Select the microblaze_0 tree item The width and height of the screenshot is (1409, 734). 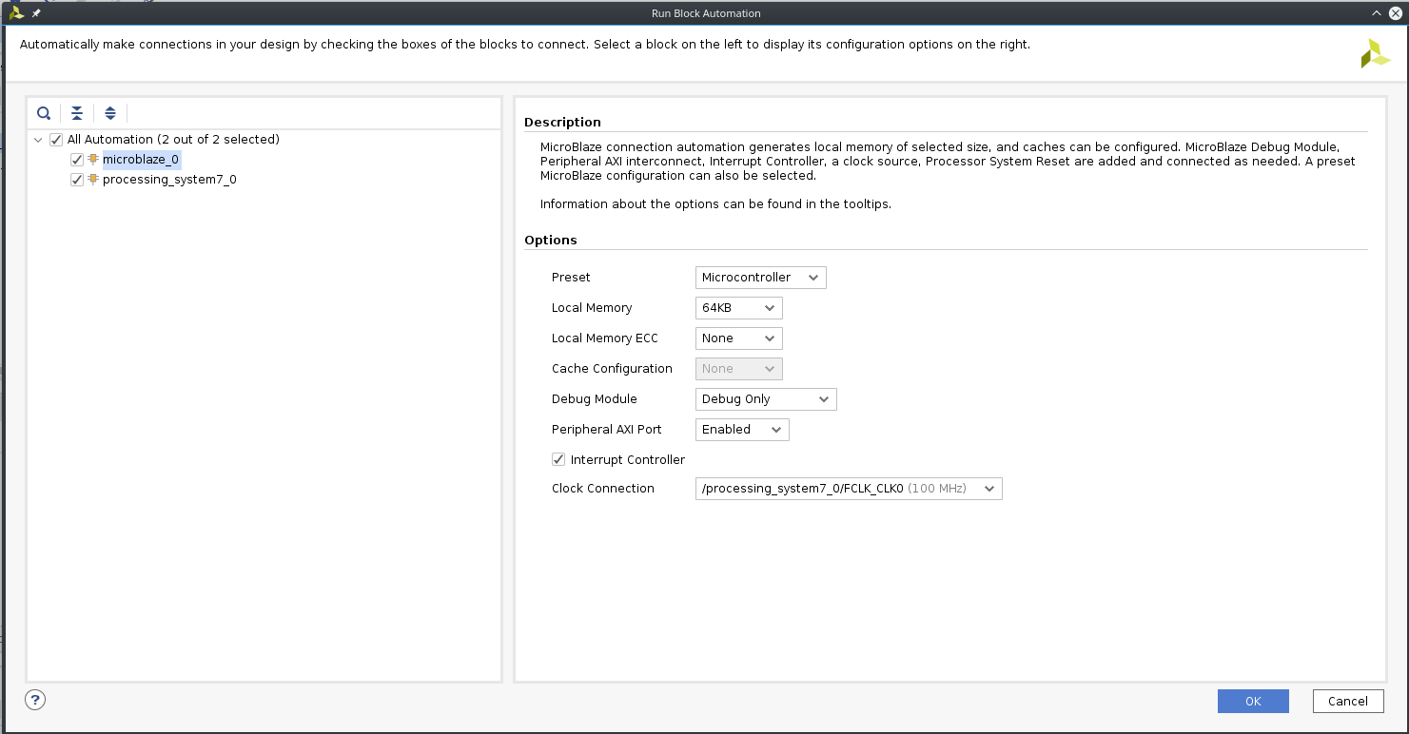[141, 160]
